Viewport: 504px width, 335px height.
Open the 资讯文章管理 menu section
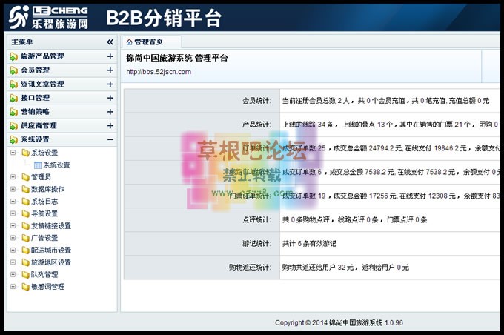tap(62, 84)
